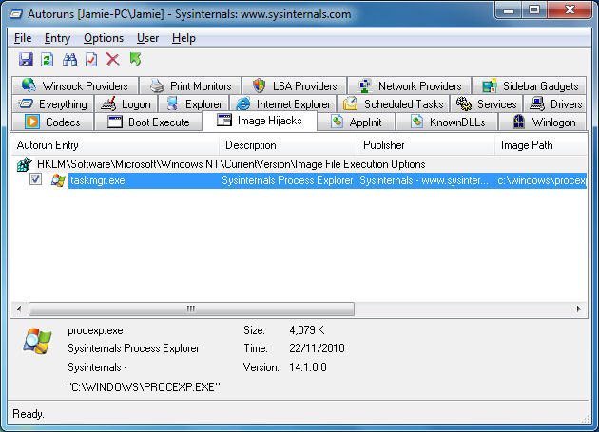Switch to the Everything tab
The height and width of the screenshot is (432, 599).
pyautogui.click(x=52, y=103)
